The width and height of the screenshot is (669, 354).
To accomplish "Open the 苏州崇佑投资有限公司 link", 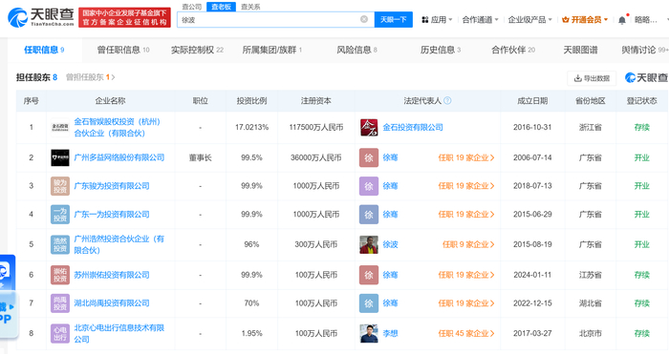I will coord(112,275).
